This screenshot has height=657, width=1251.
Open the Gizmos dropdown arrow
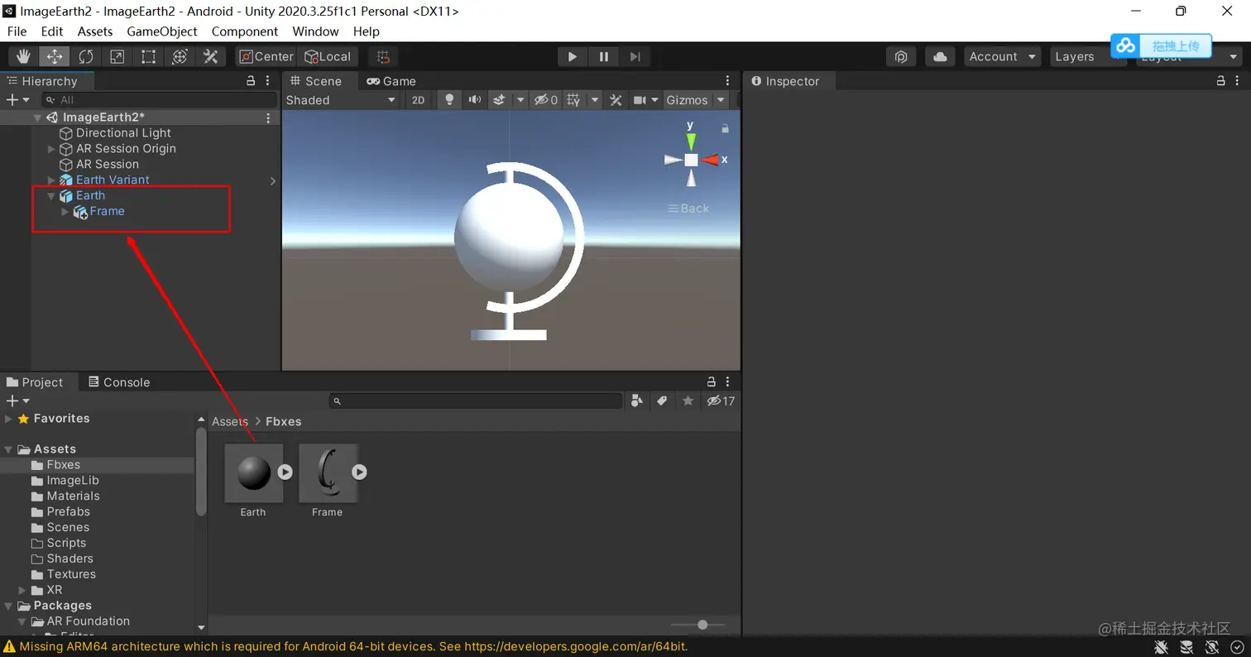pos(721,100)
